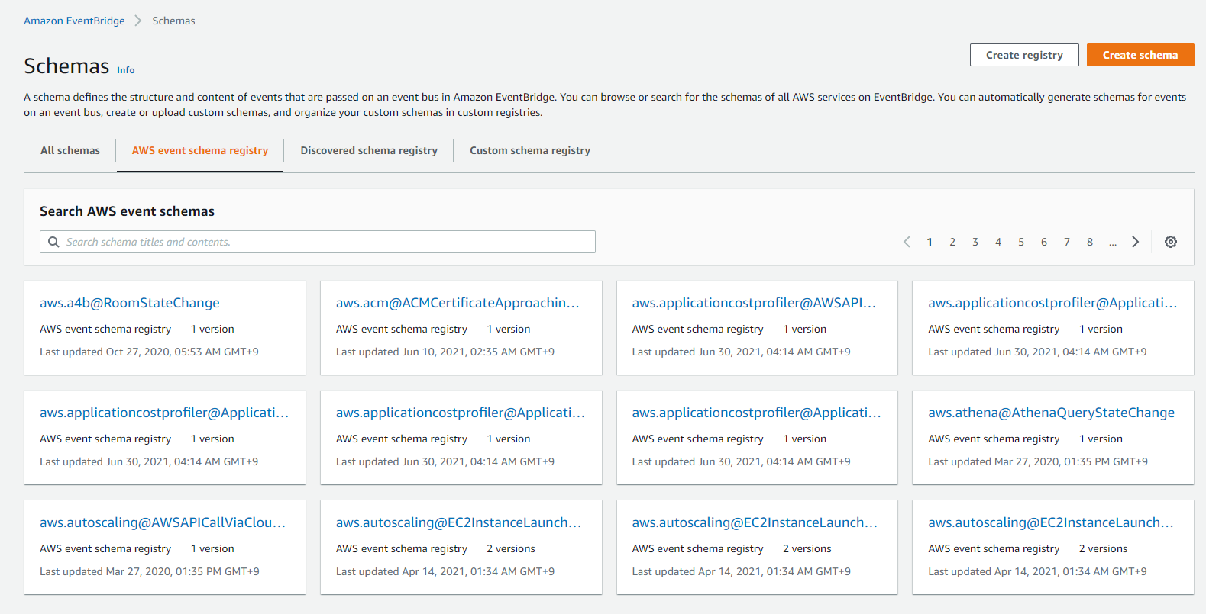Open aws.acm@ACMCertificateApproachin… schema
The height and width of the screenshot is (614, 1206).
pos(458,303)
